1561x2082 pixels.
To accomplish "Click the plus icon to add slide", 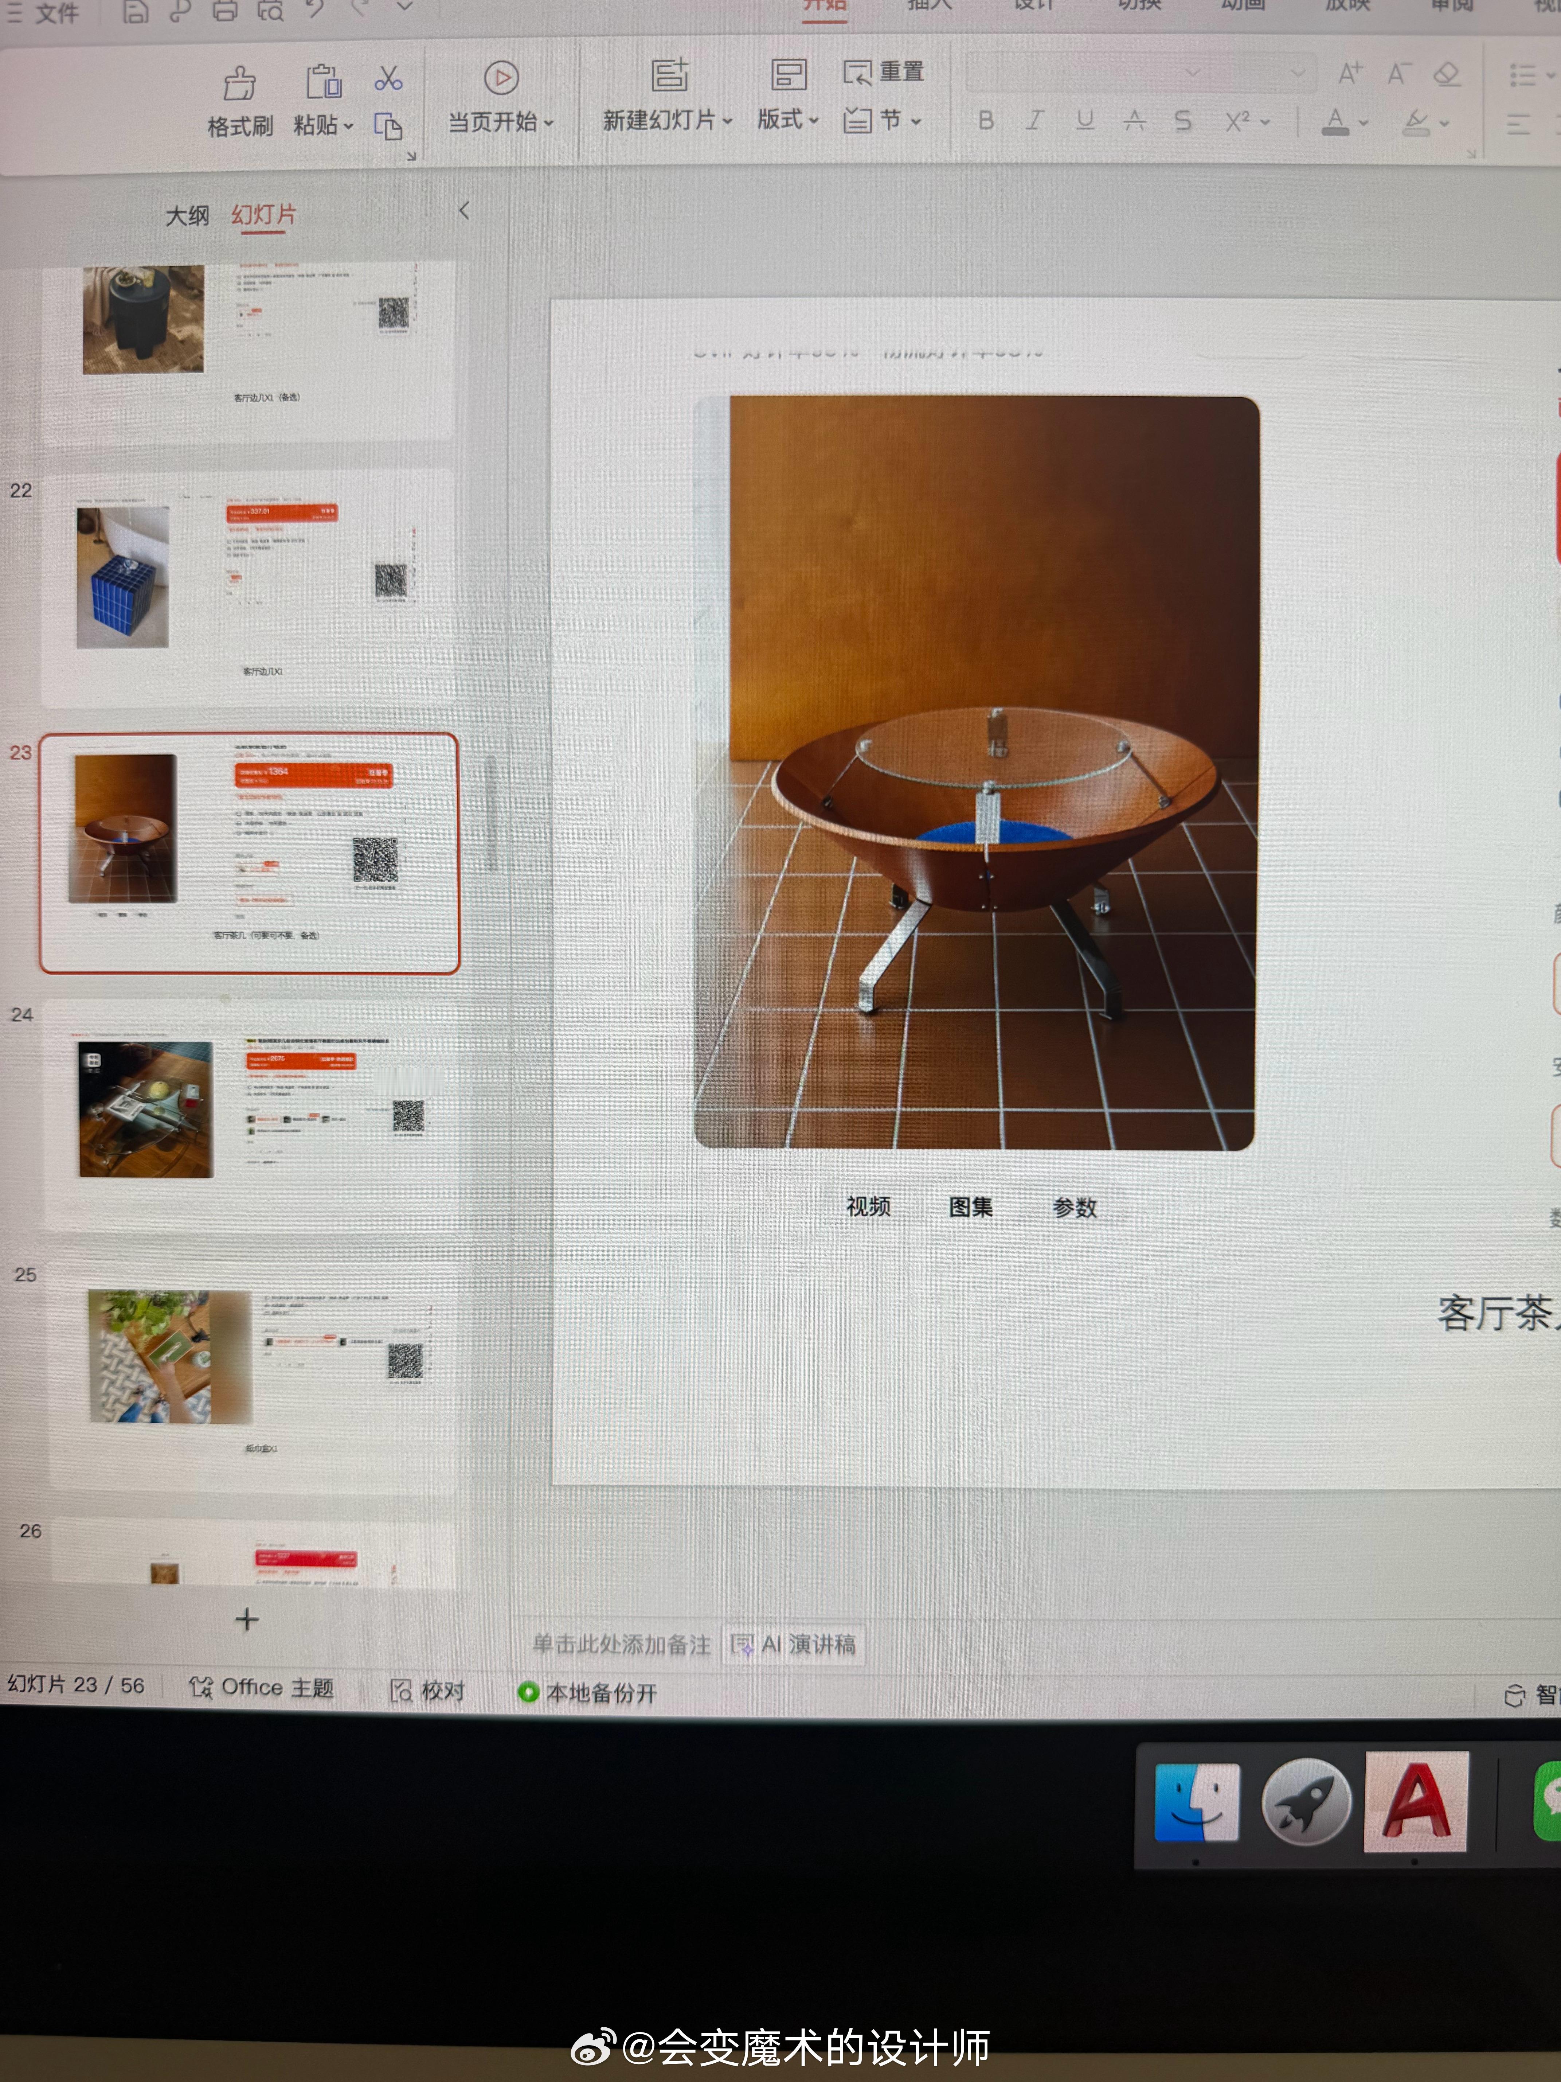I will (247, 1619).
